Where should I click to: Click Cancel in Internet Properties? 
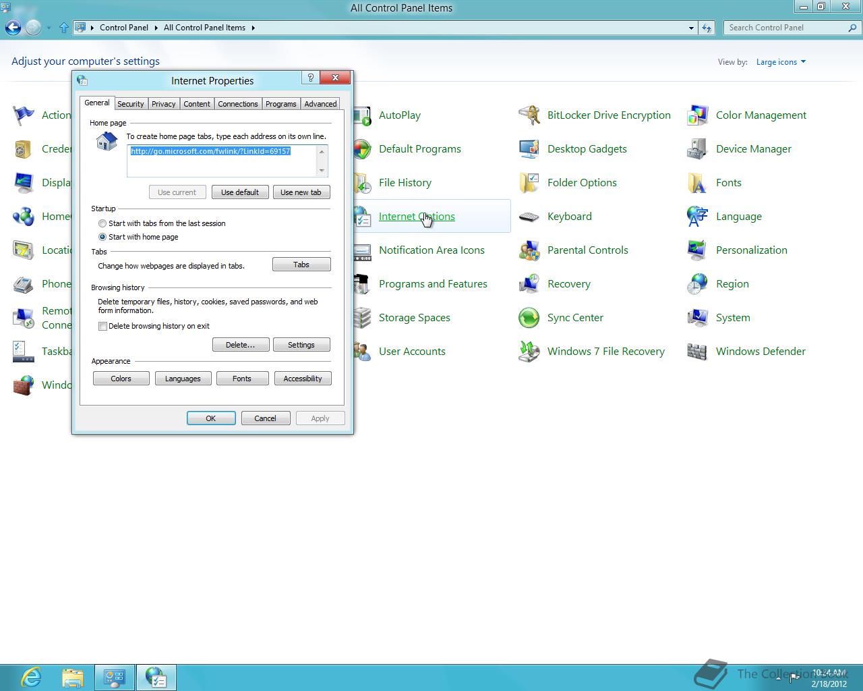point(266,418)
